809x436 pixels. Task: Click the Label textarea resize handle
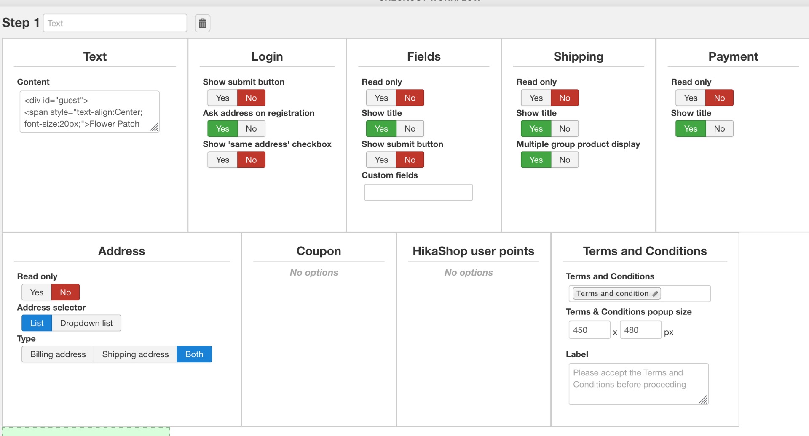(703, 400)
